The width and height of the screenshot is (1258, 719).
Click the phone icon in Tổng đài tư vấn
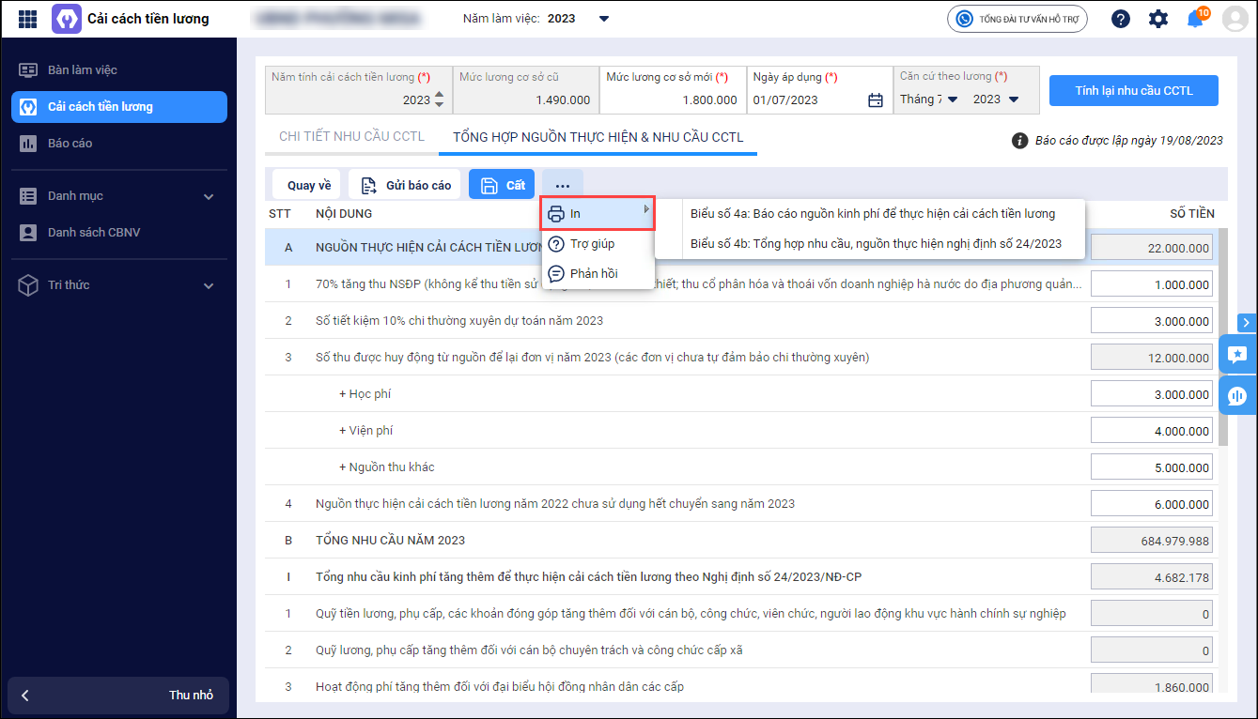[964, 19]
